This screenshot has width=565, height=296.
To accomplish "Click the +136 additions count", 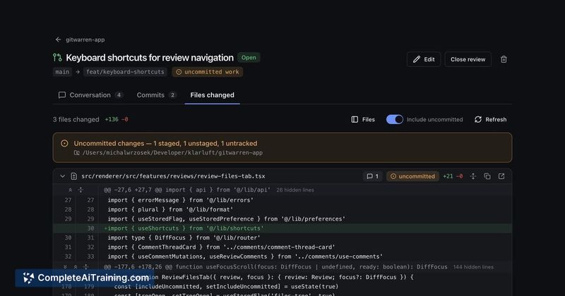I will [112, 119].
